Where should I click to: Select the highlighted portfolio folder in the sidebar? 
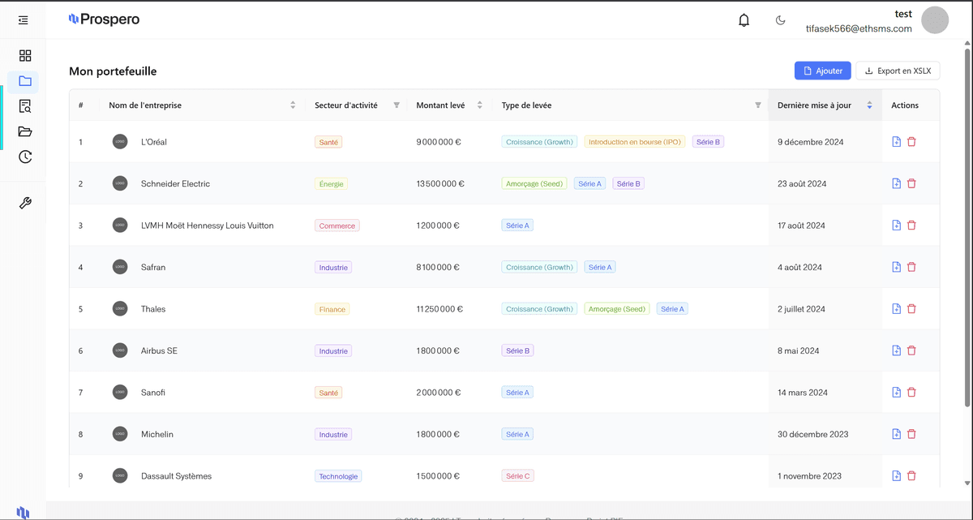click(24, 81)
